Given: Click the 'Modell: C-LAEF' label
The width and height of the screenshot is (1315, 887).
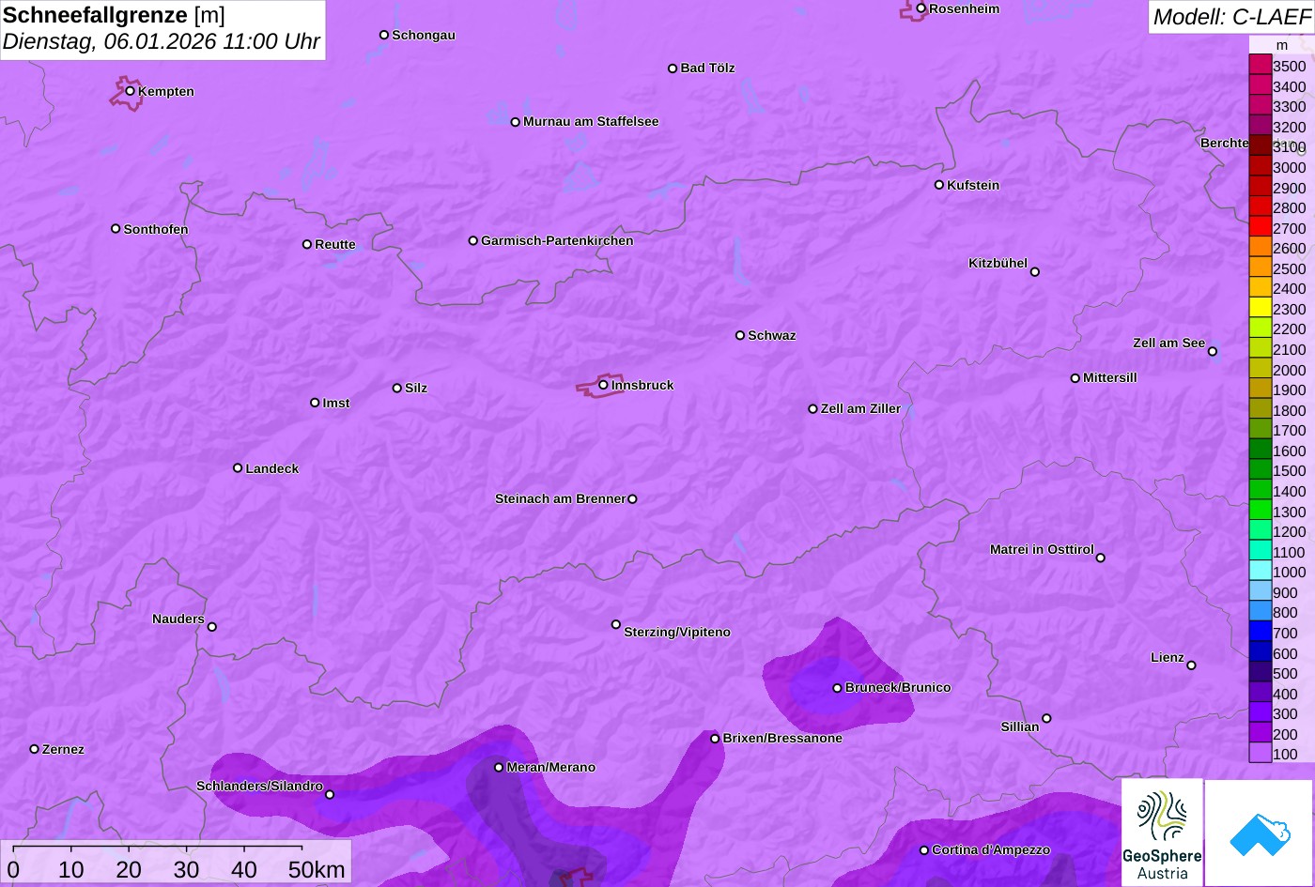Looking at the screenshot, I should tap(1231, 16).
